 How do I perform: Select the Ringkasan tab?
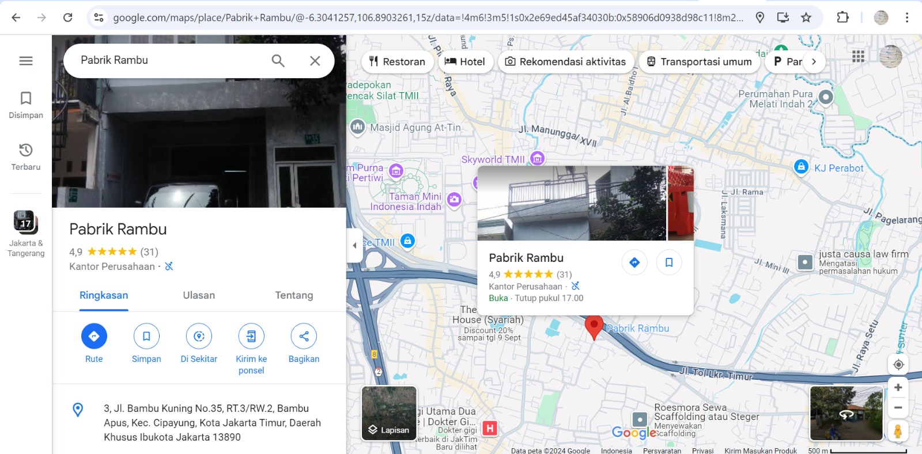104,295
